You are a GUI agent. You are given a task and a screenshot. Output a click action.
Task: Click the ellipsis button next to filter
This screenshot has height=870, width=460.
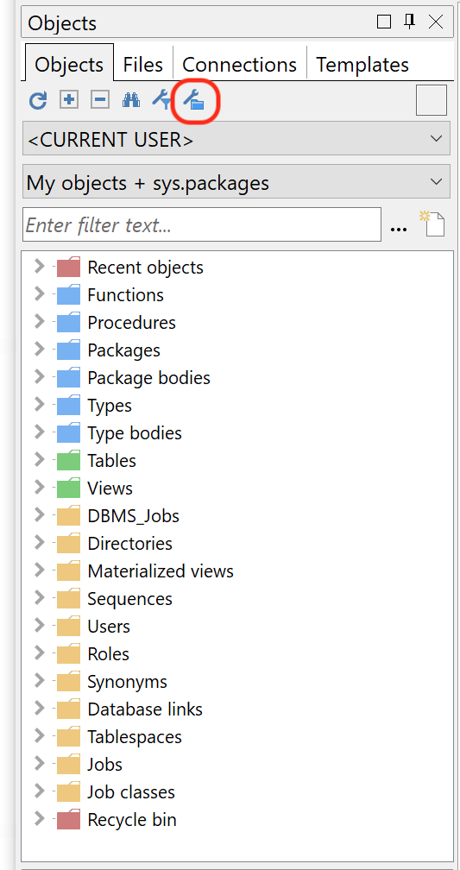[x=399, y=228]
